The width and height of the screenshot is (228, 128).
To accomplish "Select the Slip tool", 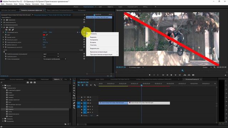I will [x=74, y=98].
